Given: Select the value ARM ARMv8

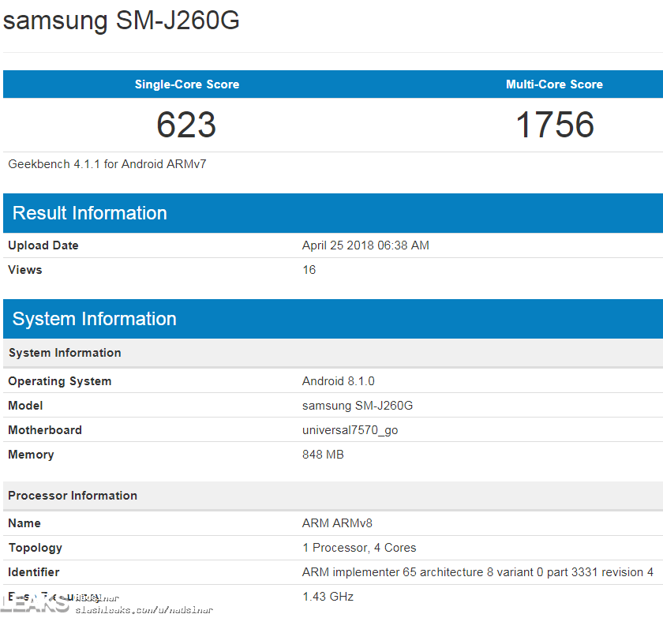Looking at the screenshot, I should click(337, 522).
